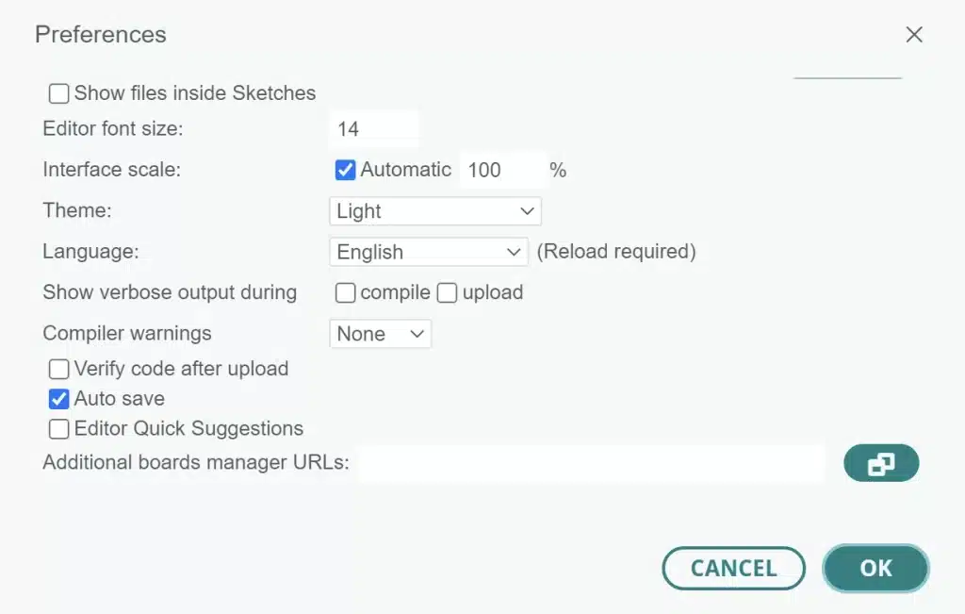
Task: Enable Show files inside Sketches
Action: click(x=58, y=92)
